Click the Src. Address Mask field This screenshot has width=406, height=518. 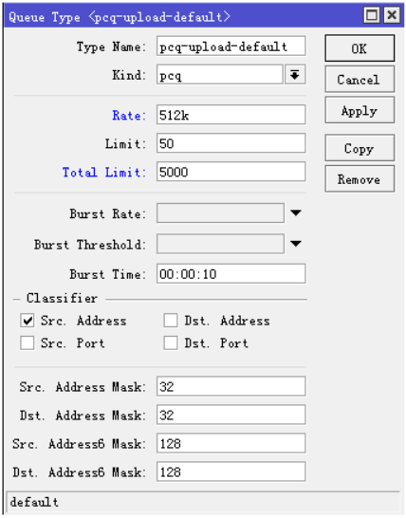point(231,386)
